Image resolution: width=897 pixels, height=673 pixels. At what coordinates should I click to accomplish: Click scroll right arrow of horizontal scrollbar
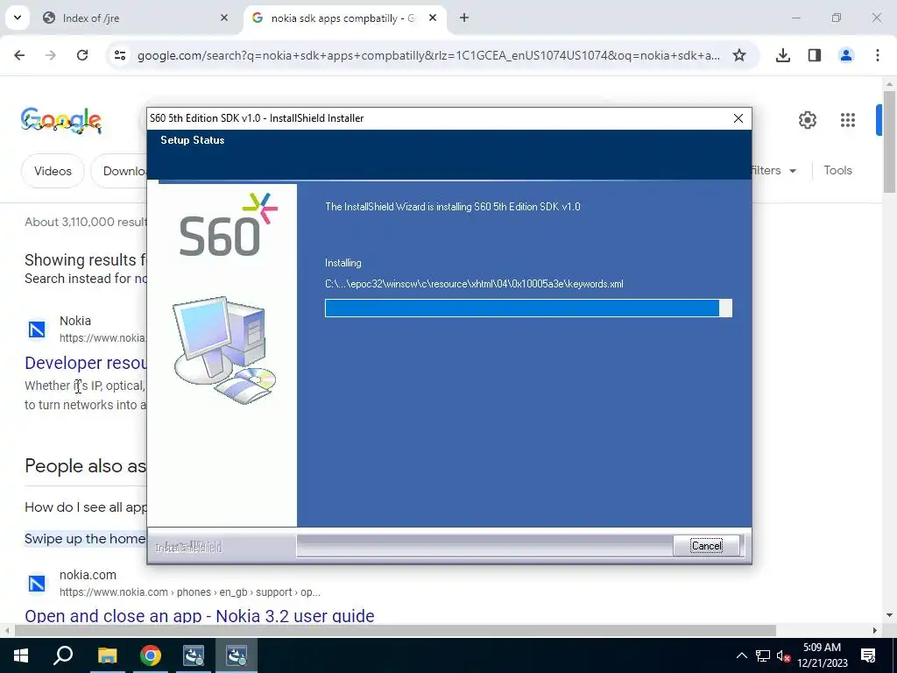click(x=875, y=631)
